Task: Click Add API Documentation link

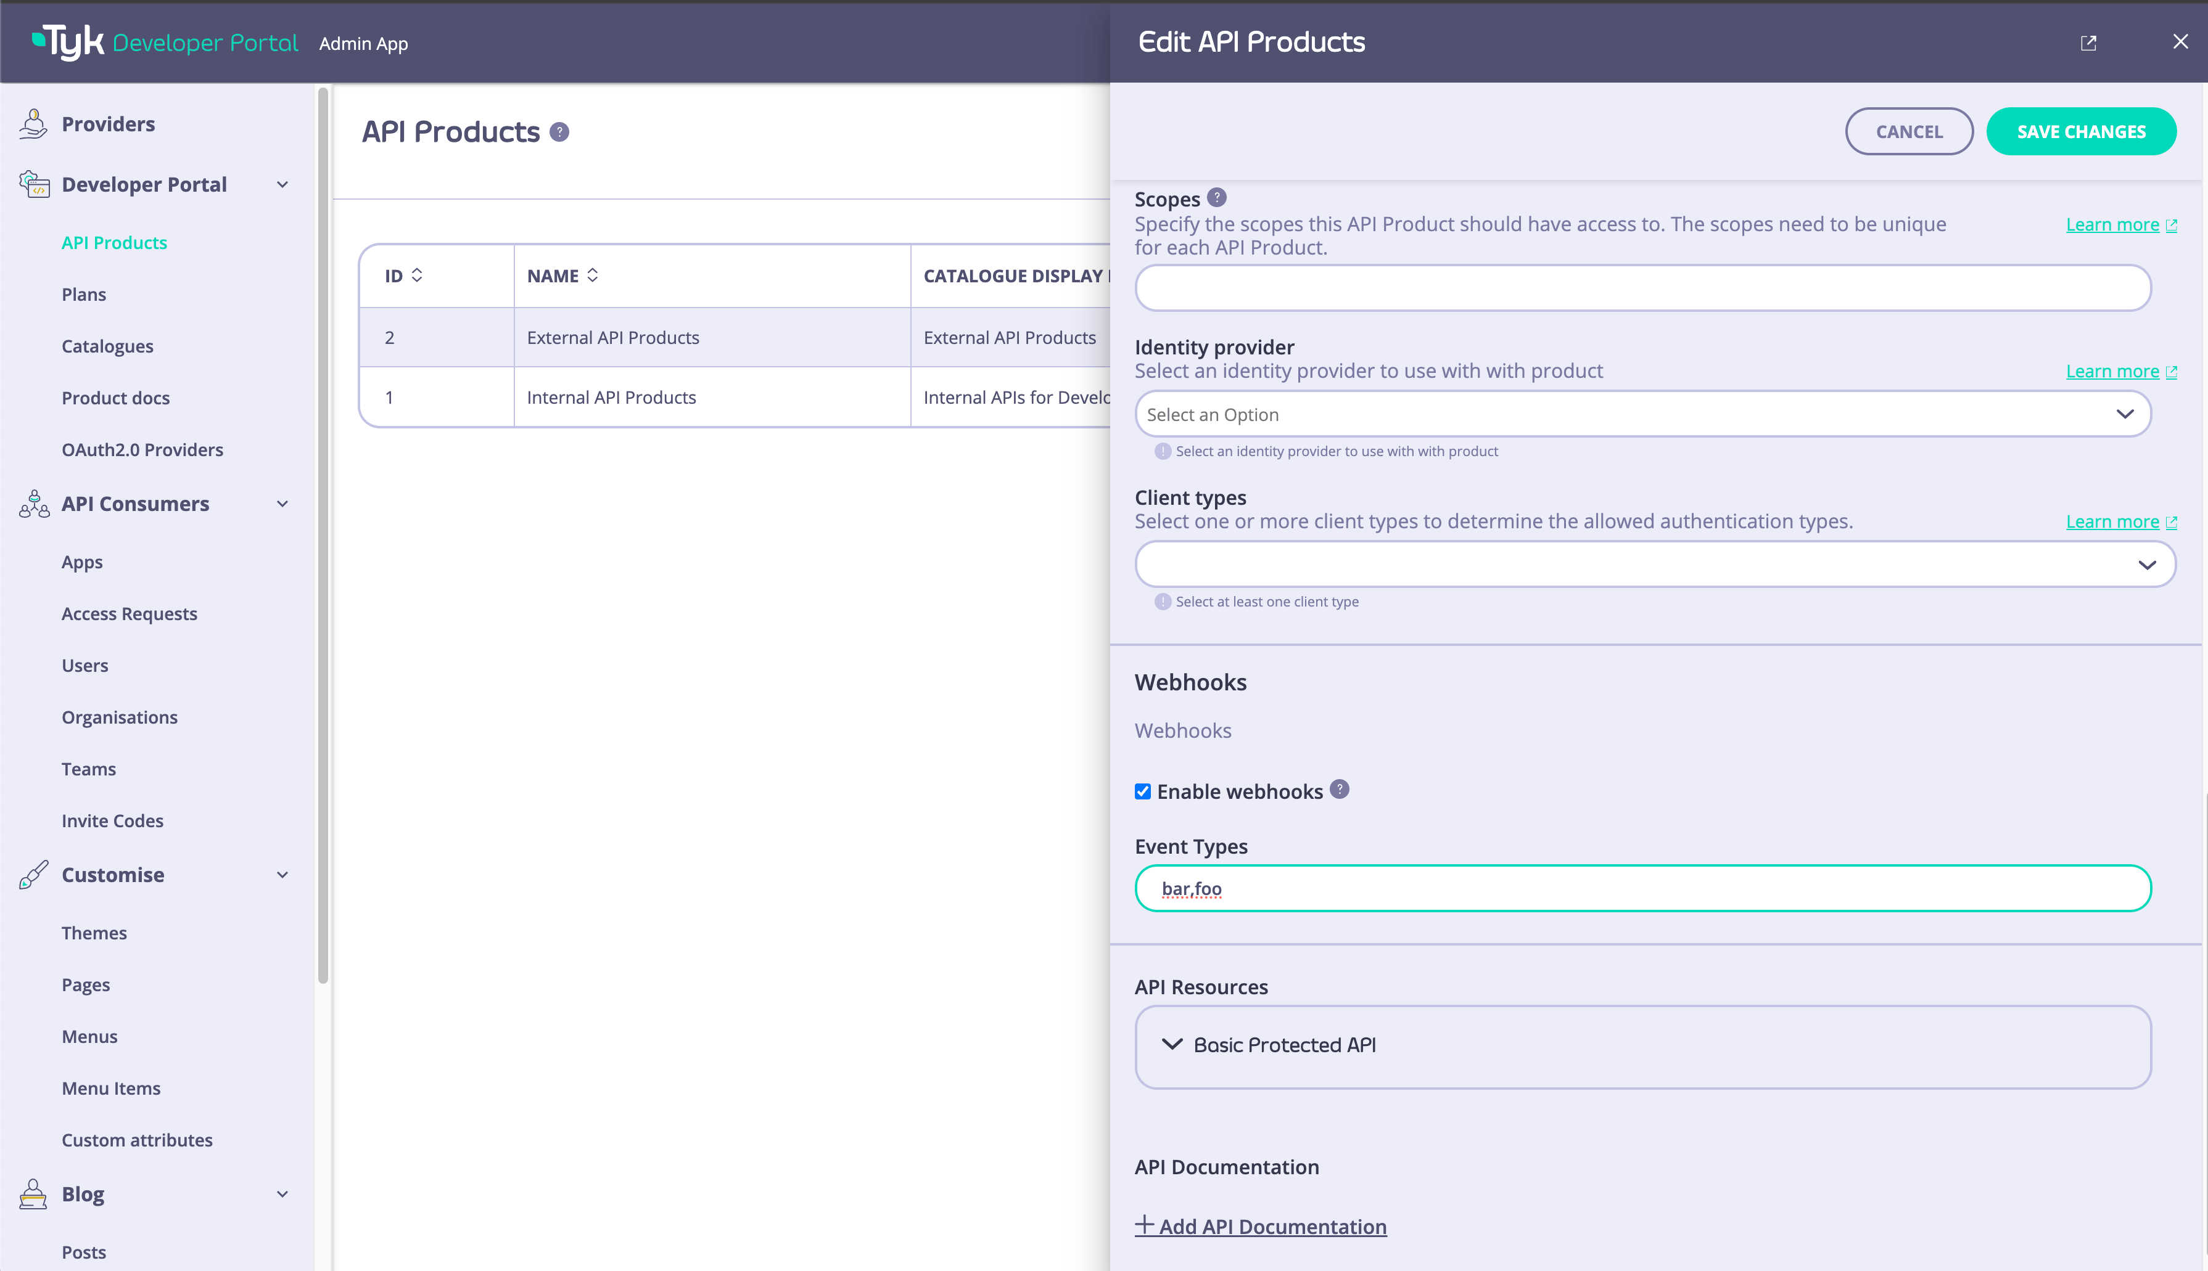Action: 1260,1225
